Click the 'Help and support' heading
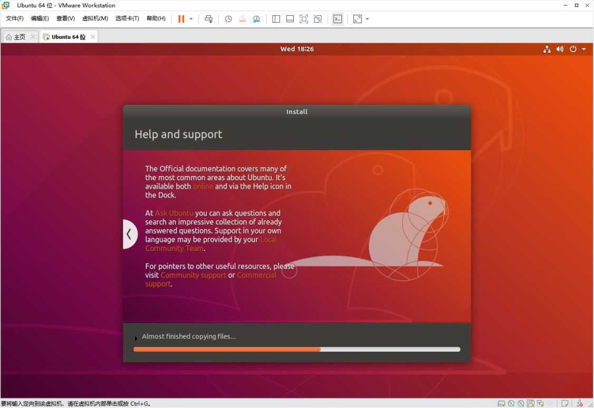Viewport: 594px width, 408px height. click(178, 134)
